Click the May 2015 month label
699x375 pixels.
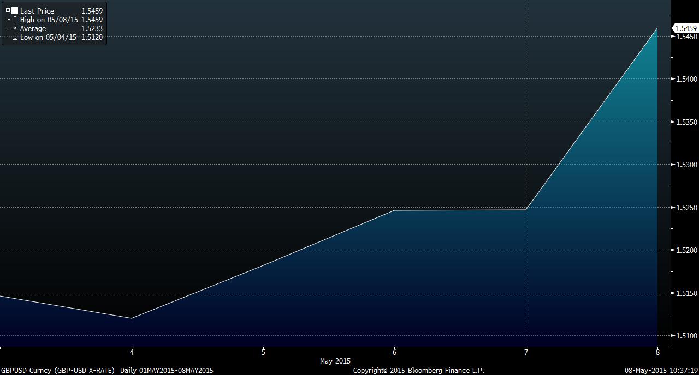click(335, 361)
